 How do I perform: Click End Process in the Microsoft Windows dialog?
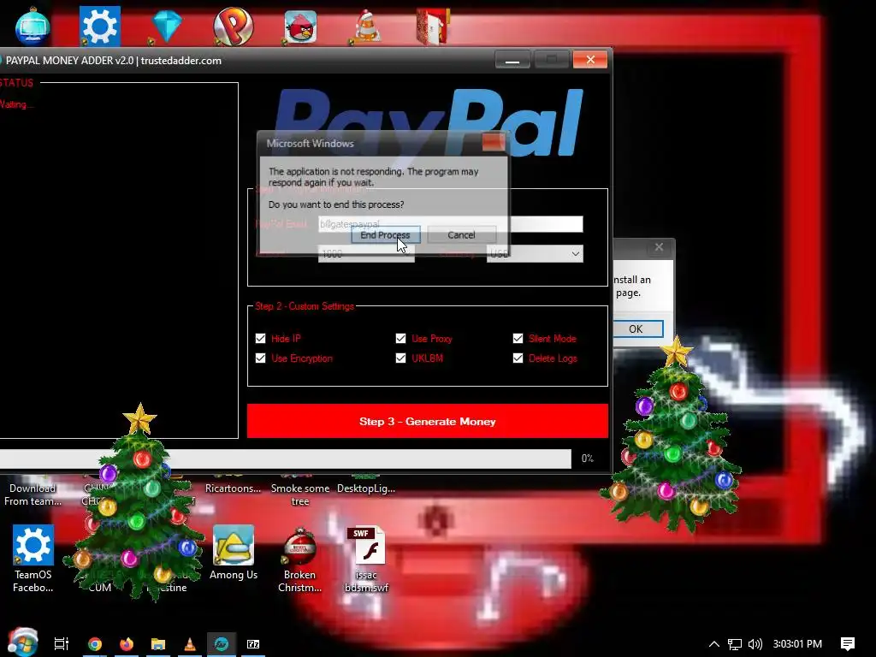[x=386, y=235]
